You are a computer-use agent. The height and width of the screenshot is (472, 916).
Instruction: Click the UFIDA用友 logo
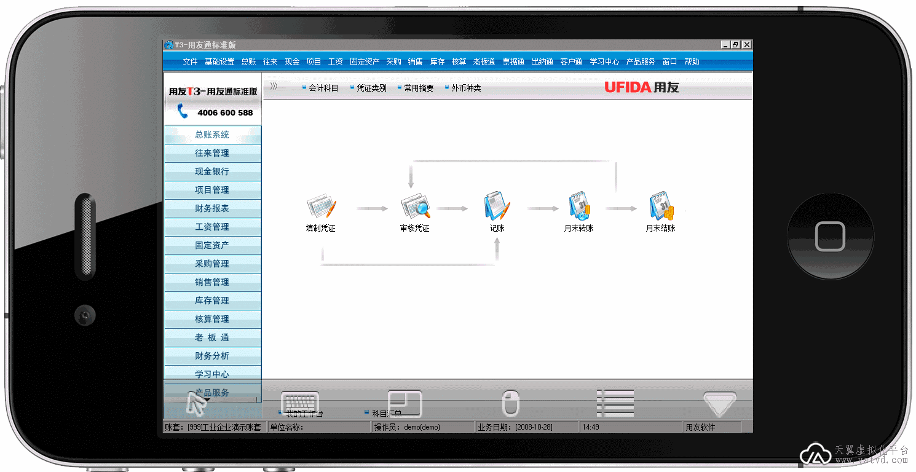click(x=642, y=87)
